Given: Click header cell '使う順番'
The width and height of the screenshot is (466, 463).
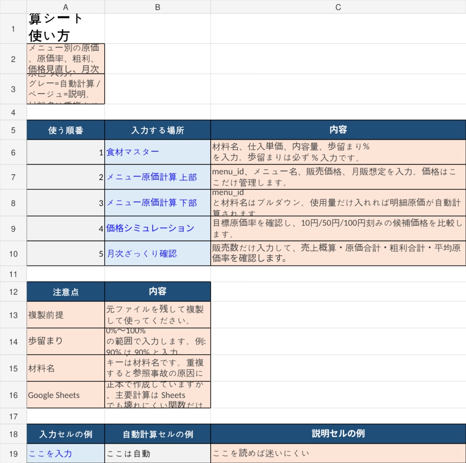Looking at the screenshot, I should coord(66,130).
